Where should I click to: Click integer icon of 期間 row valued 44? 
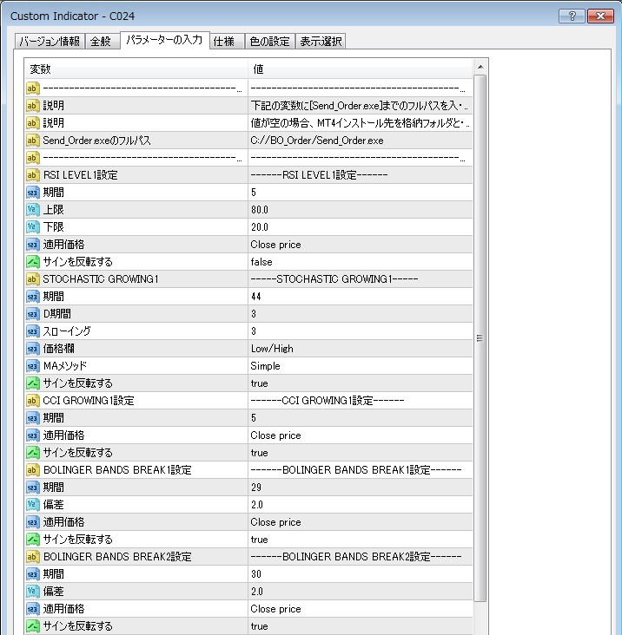tap(32, 297)
